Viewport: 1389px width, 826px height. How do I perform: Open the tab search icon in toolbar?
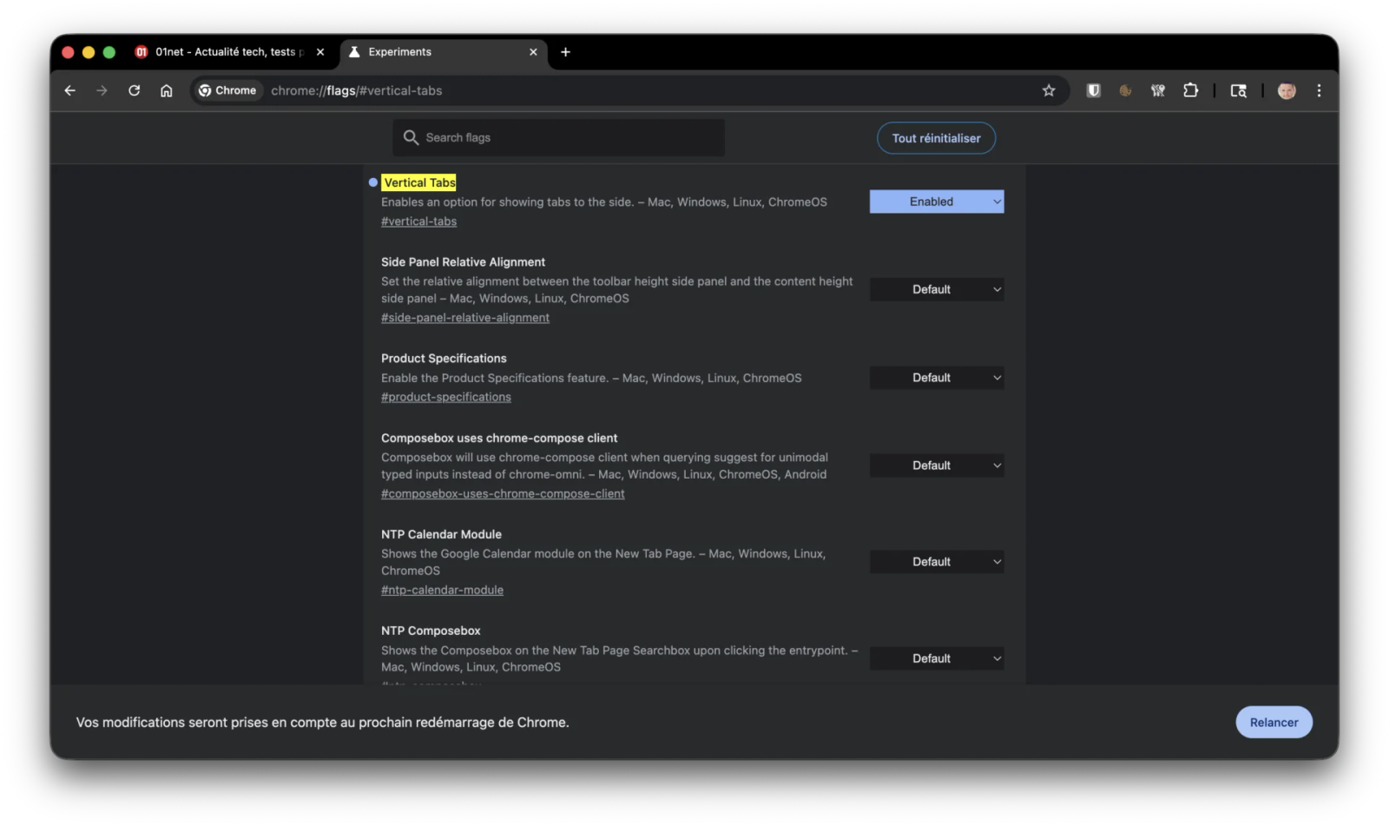(1239, 90)
